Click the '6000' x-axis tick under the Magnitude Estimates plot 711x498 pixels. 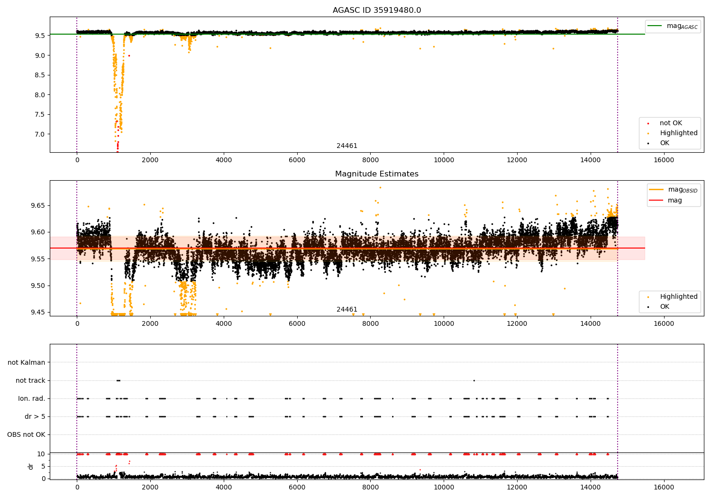click(x=297, y=324)
